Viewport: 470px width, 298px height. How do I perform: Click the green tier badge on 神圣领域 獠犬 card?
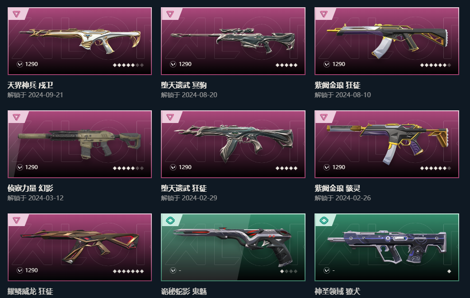pyautogui.click(x=324, y=221)
